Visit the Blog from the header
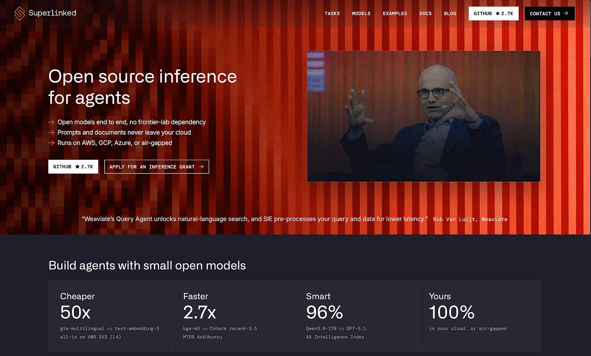This screenshot has width=591, height=356. pos(450,13)
